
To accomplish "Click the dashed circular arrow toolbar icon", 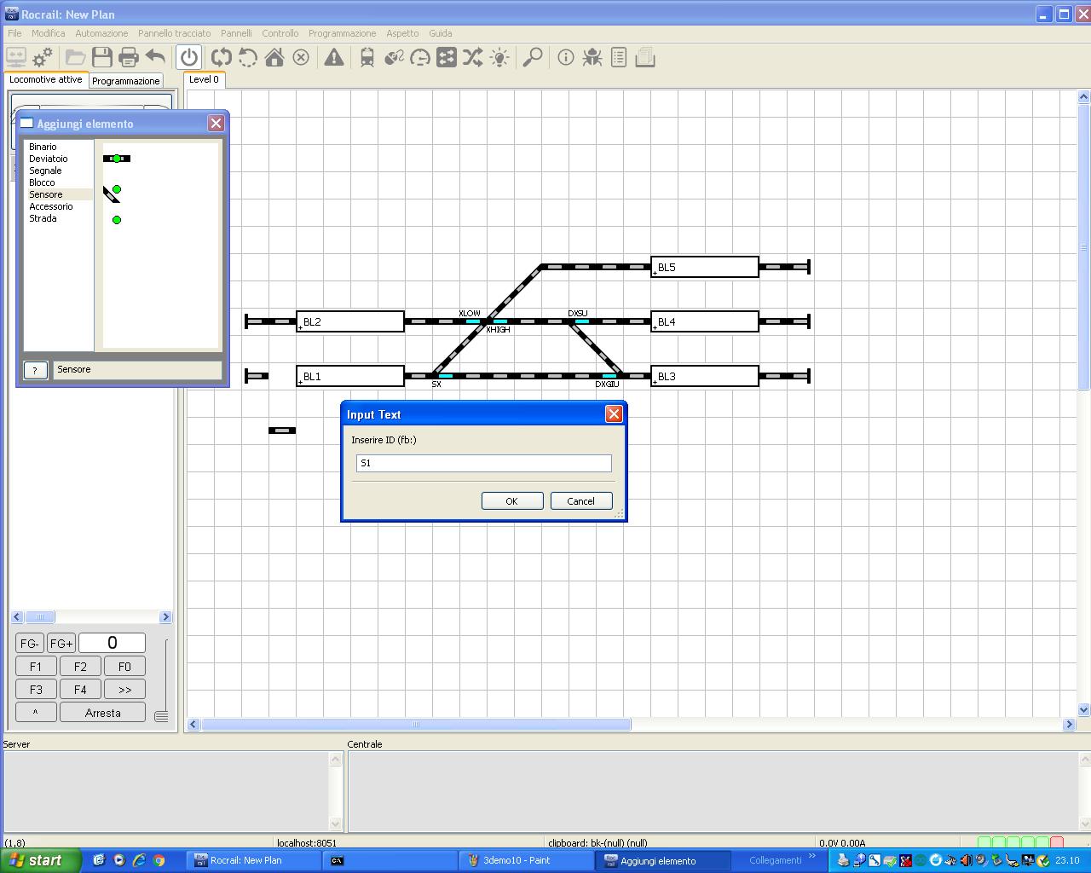I will (x=248, y=57).
